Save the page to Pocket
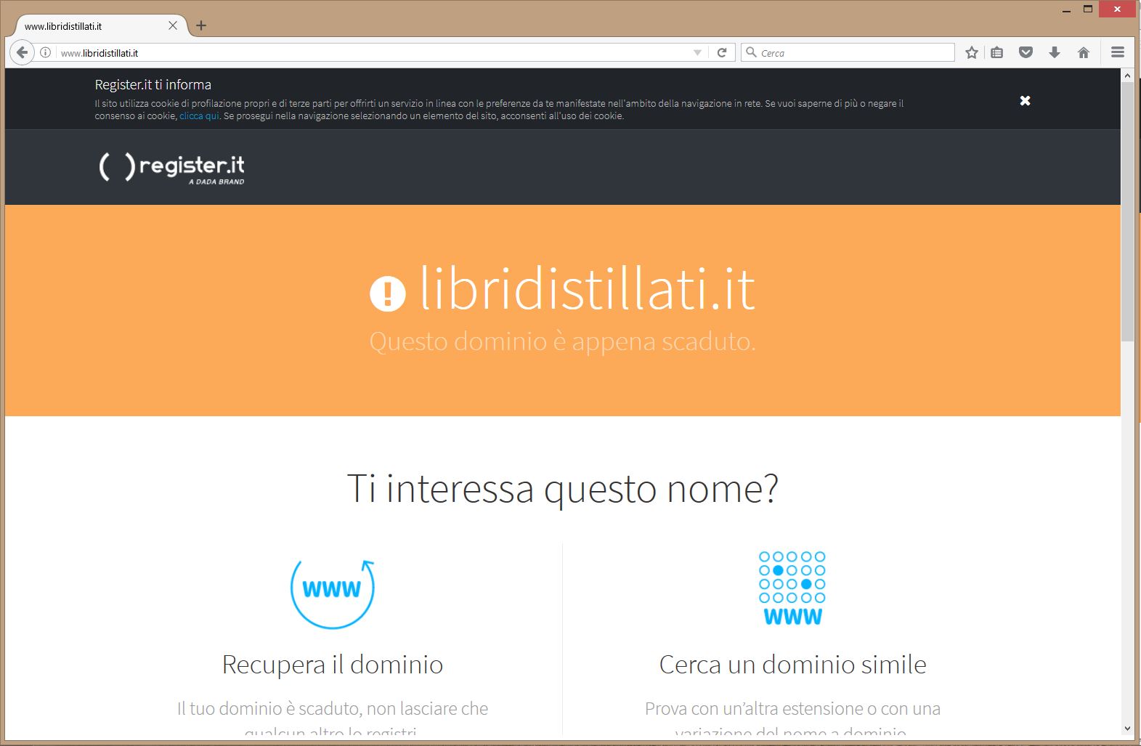Image resolution: width=1141 pixels, height=746 pixels. click(1026, 52)
